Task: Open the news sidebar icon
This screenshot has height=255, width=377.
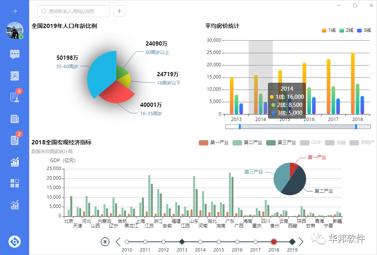Action: click(x=15, y=119)
